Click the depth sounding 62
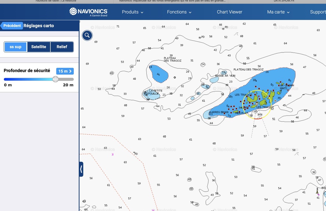326x211 pixels. coord(244,24)
